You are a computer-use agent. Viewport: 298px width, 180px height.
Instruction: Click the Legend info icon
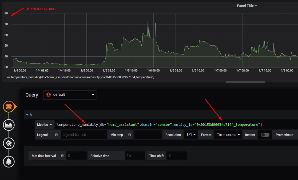coord(56,135)
